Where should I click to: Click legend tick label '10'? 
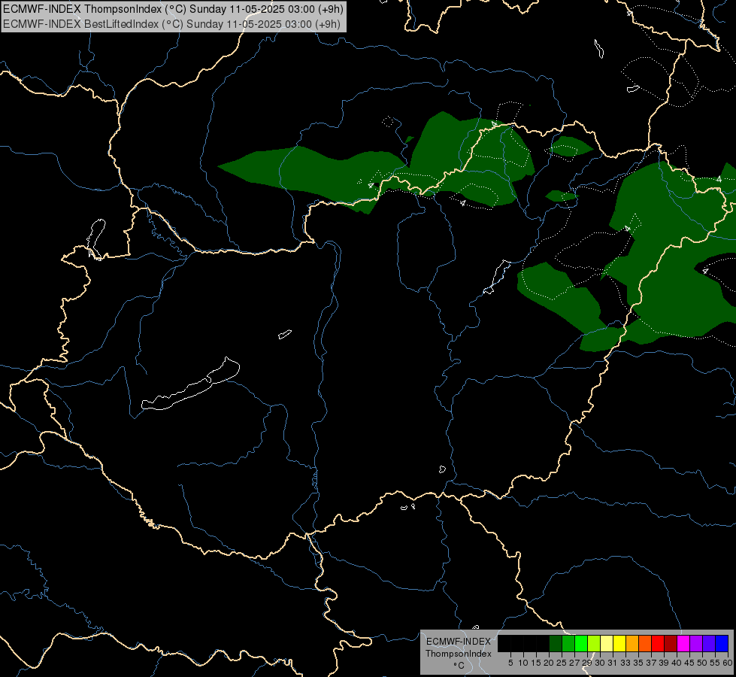pyautogui.click(x=523, y=663)
